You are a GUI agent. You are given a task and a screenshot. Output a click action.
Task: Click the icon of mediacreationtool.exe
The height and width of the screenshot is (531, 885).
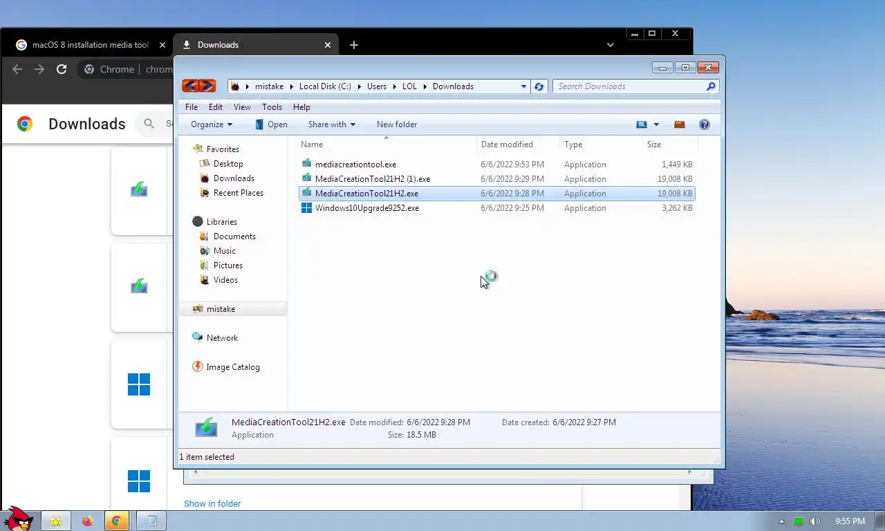point(307,164)
